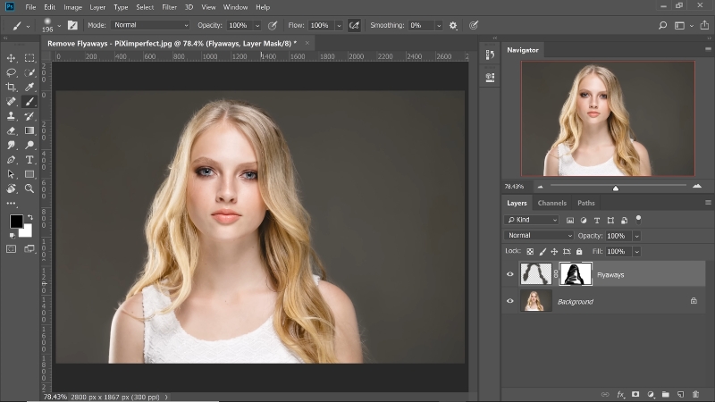Select the Move tool
Viewport: 715px width, 402px height.
tap(11, 58)
